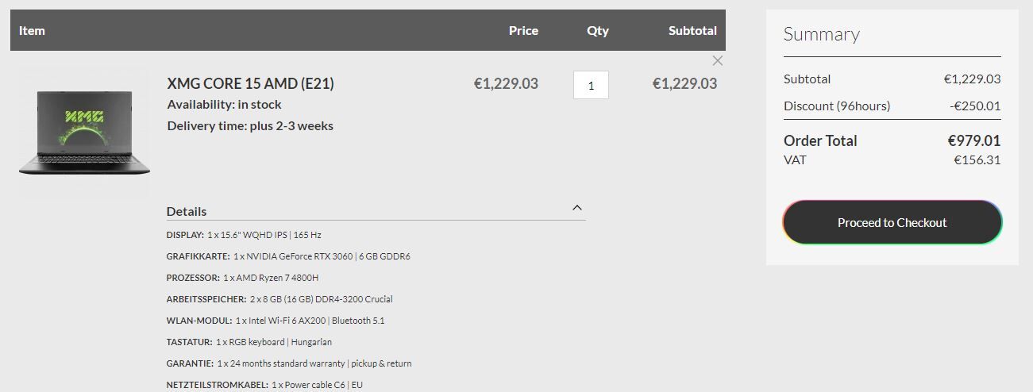Click the Price column header
This screenshot has height=392, width=1033.
(x=523, y=30)
